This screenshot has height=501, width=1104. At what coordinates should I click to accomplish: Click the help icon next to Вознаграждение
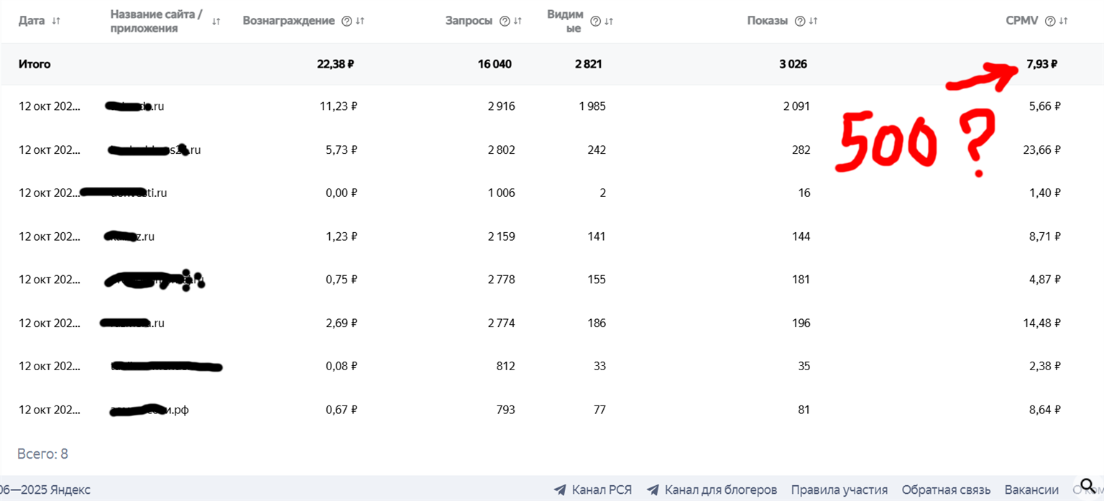pyautogui.click(x=346, y=21)
